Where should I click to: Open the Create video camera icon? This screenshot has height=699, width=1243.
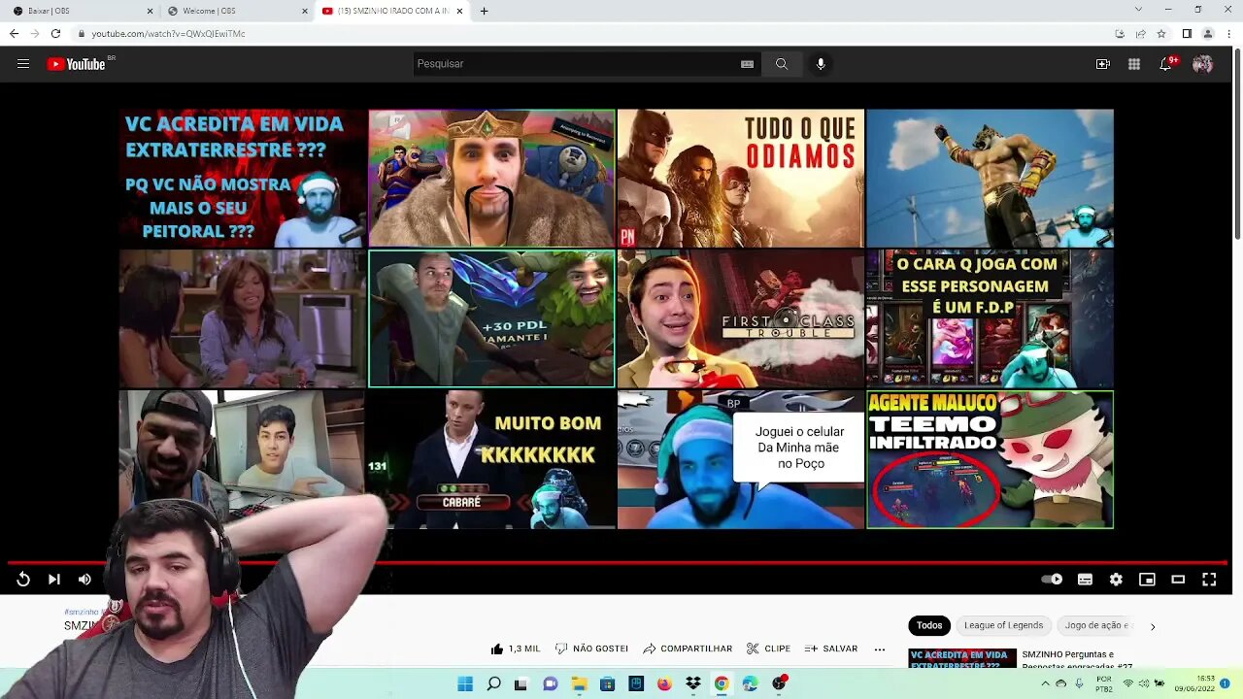click(x=1103, y=64)
